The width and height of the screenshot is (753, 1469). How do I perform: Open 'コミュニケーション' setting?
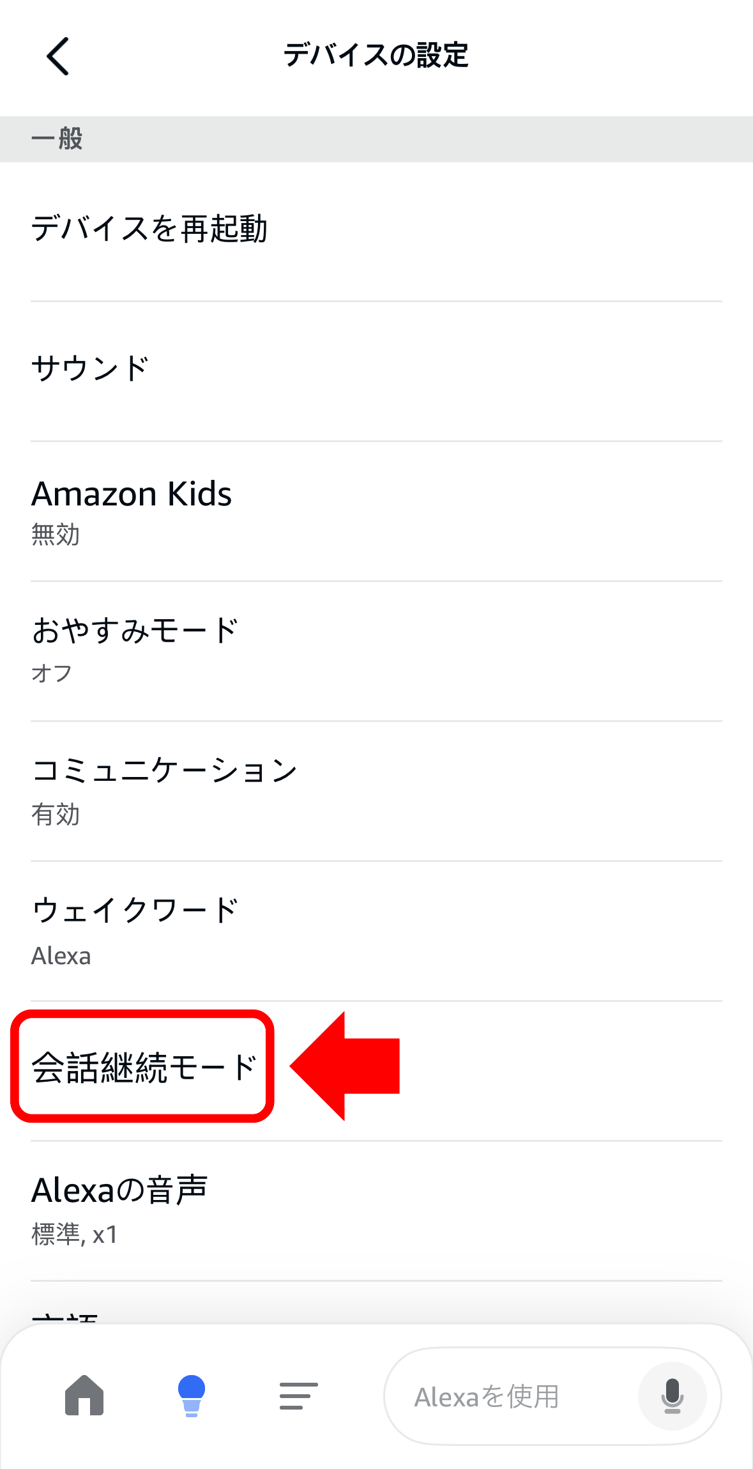click(165, 771)
